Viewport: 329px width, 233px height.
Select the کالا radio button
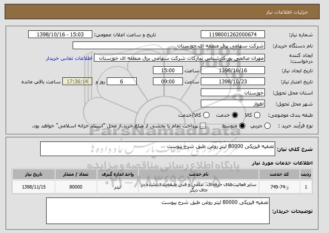(257, 115)
